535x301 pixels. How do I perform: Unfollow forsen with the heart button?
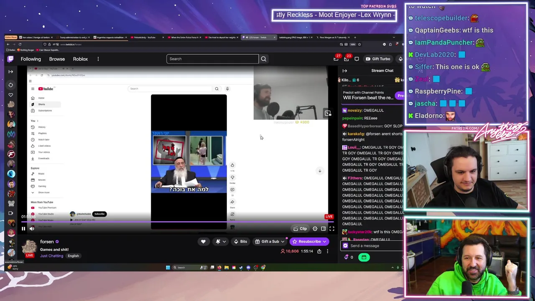pyautogui.click(x=203, y=241)
